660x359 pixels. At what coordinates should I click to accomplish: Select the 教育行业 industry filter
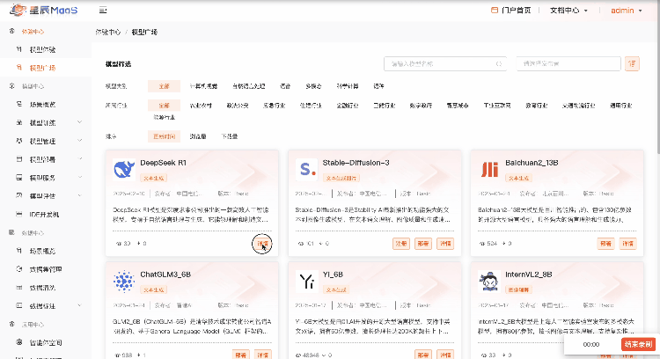pyautogui.click(x=536, y=106)
